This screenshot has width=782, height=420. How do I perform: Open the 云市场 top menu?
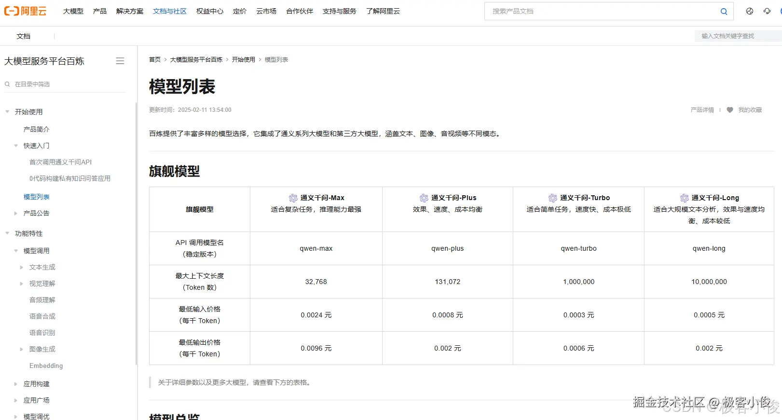(266, 11)
